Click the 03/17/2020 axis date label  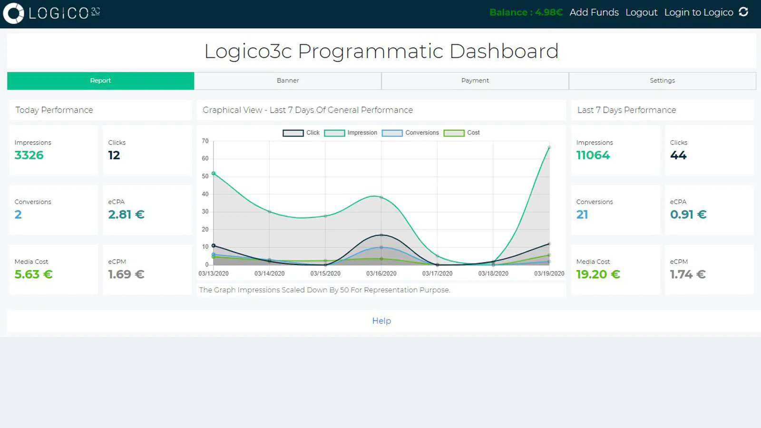(x=437, y=274)
